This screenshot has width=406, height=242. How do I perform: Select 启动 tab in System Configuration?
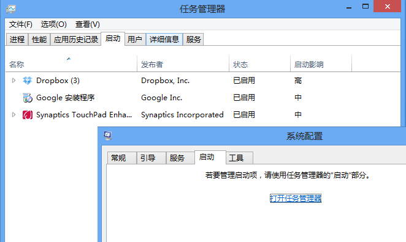click(x=210, y=157)
